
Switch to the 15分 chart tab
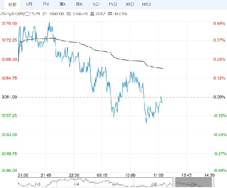coord(113,4)
